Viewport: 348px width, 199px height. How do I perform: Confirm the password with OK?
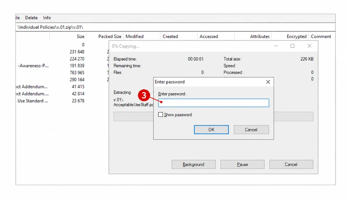coord(211,129)
